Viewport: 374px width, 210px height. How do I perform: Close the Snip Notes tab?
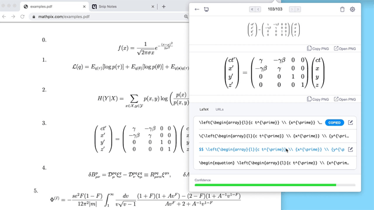[x=153, y=6]
